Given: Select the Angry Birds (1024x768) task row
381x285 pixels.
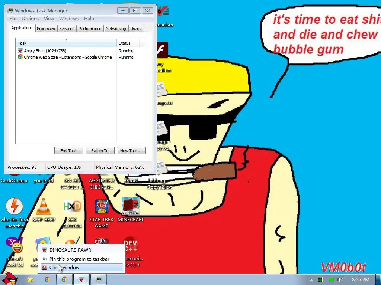Looking at the screenshot, I should pos(81,50).
